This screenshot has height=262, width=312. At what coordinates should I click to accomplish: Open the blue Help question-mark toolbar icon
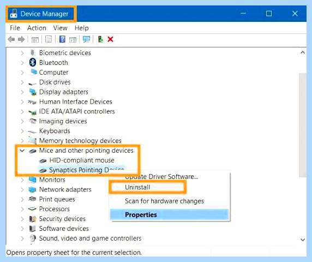pos(62,39)
